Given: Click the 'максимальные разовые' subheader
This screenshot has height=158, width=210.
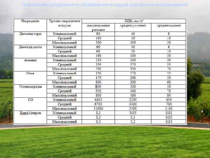Looking at the screenshot, I should [98, 28].
